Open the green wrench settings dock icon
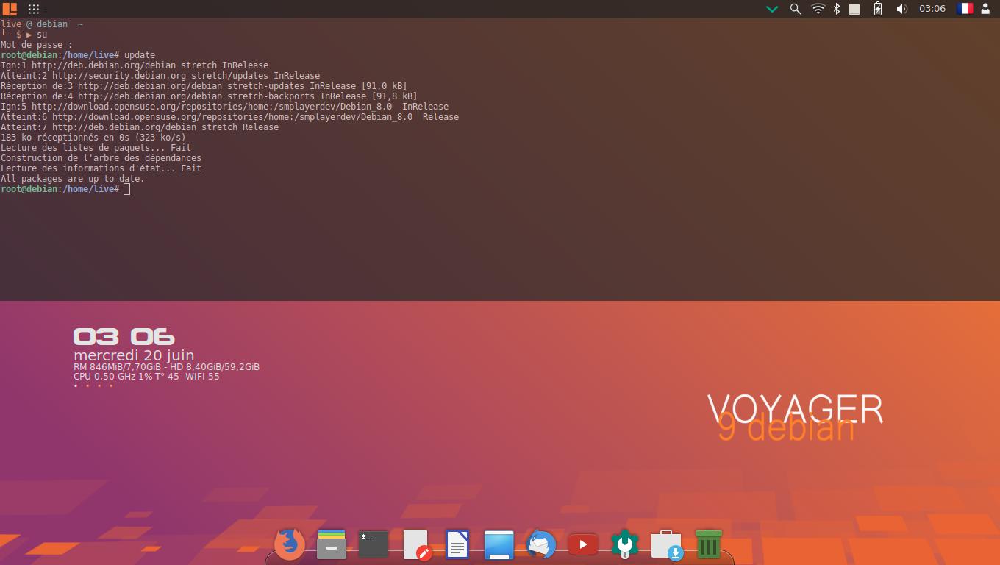Viewport: 1000px width, 565px height. 625,544
